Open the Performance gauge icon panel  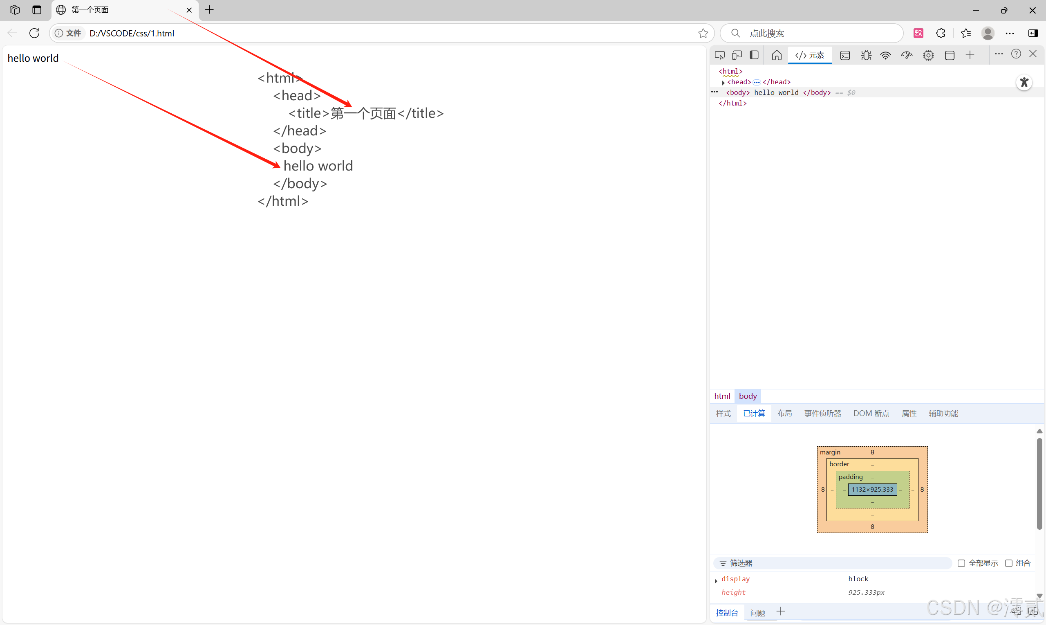point(907,55)
